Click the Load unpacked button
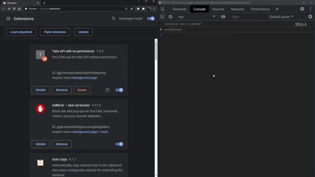Screen dimensions: 315x177 pos(21,32)
